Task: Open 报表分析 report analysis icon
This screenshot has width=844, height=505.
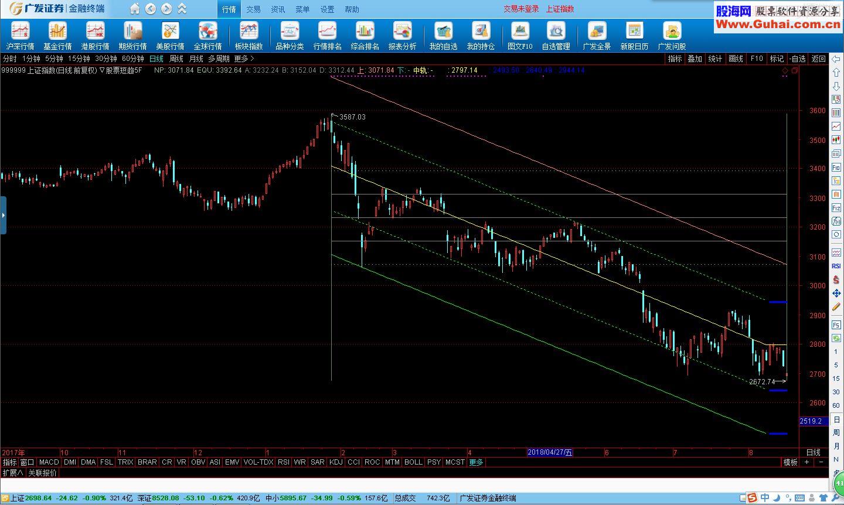Action: pos(402,36)
